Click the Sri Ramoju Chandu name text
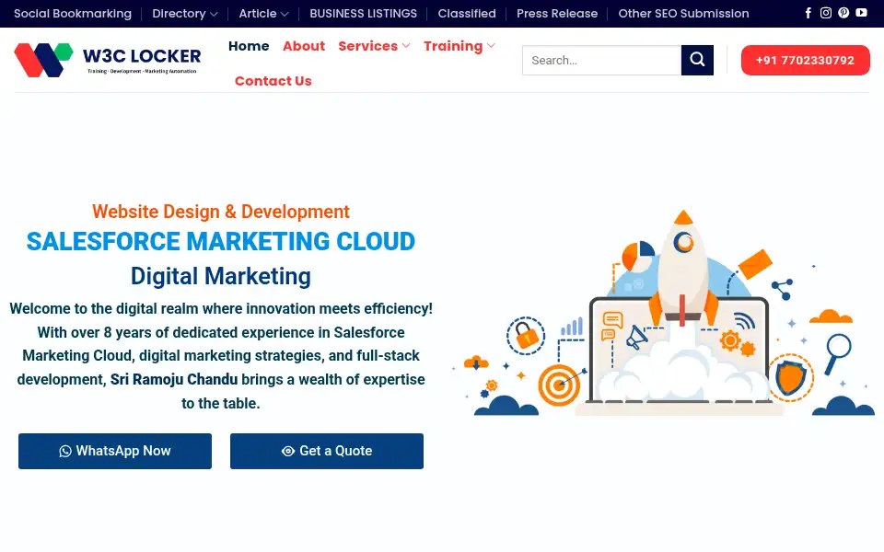Viewport: 884px width, 552px height. point(174,380)
